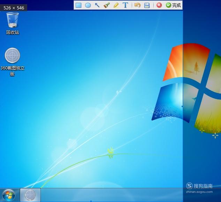Screen dimensions: 221x202
Task: Click the 526 × 546 size label
Action: [14, 8]
